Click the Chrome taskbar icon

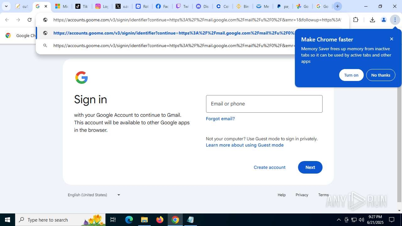(175, 220)
